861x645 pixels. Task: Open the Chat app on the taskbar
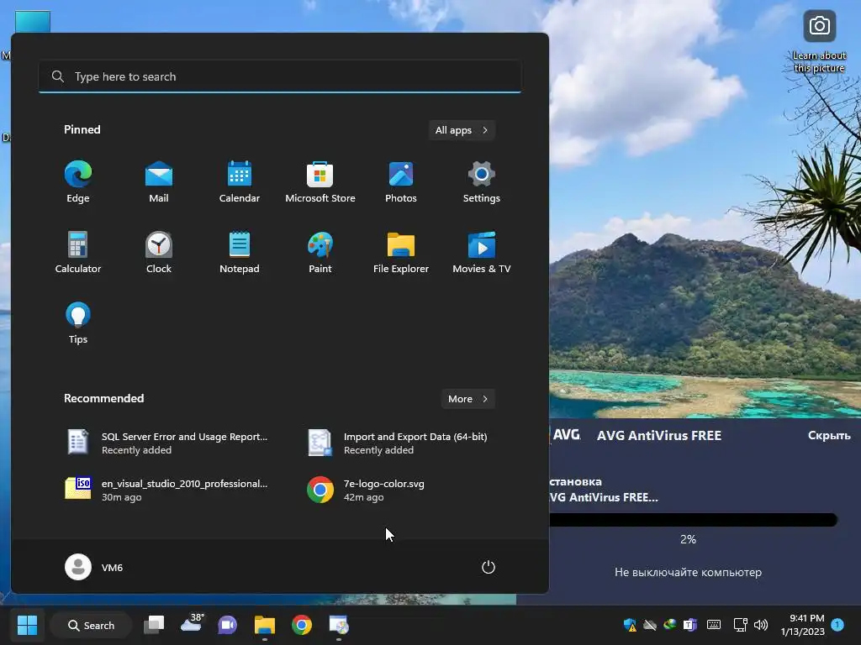point(227,625)
